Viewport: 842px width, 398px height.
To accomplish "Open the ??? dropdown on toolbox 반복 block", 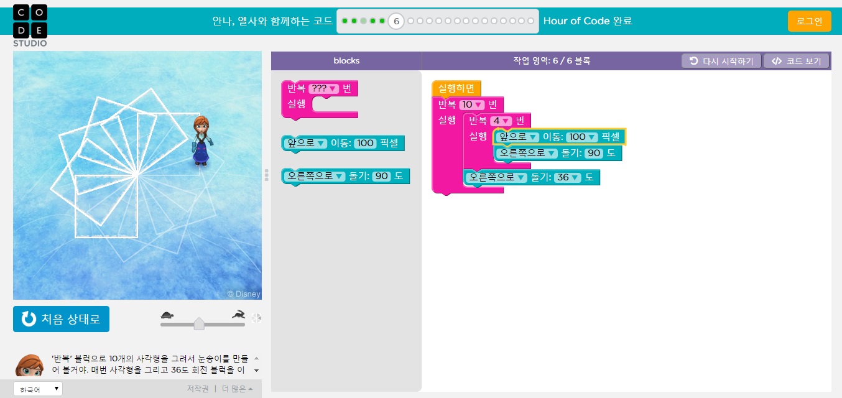I will point(324,88).
